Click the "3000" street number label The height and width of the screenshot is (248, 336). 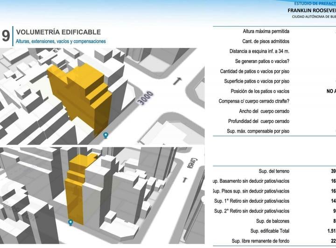tap(146, 98)
